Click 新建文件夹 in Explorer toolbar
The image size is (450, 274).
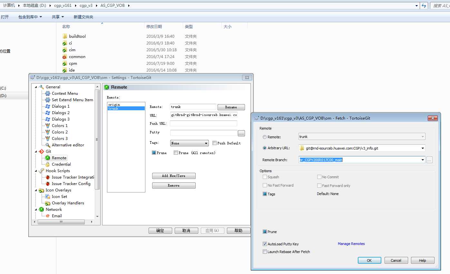pos(83,17)
